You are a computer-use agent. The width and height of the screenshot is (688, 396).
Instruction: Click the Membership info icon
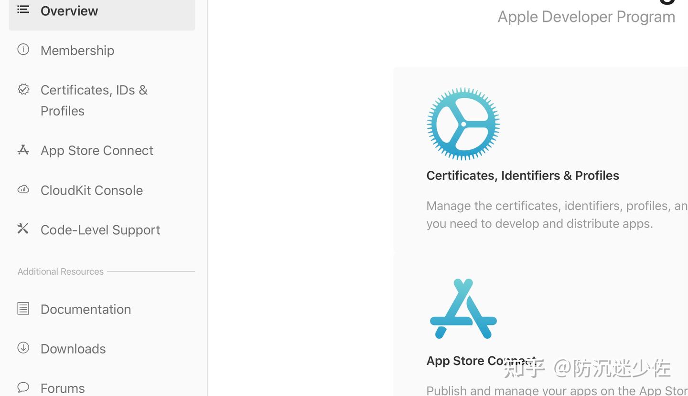(x=23, y=50)
